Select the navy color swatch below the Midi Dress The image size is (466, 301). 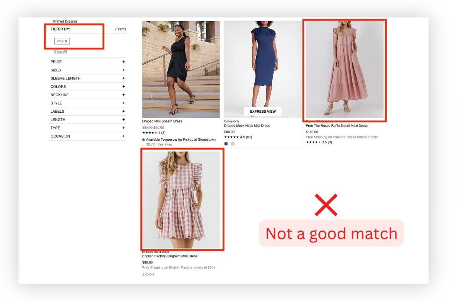click(x=226, y=143)
